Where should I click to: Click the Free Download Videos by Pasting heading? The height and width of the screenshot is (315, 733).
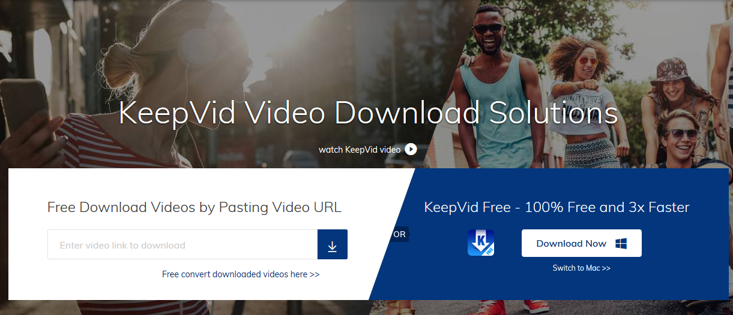click(x=195, y=207)
